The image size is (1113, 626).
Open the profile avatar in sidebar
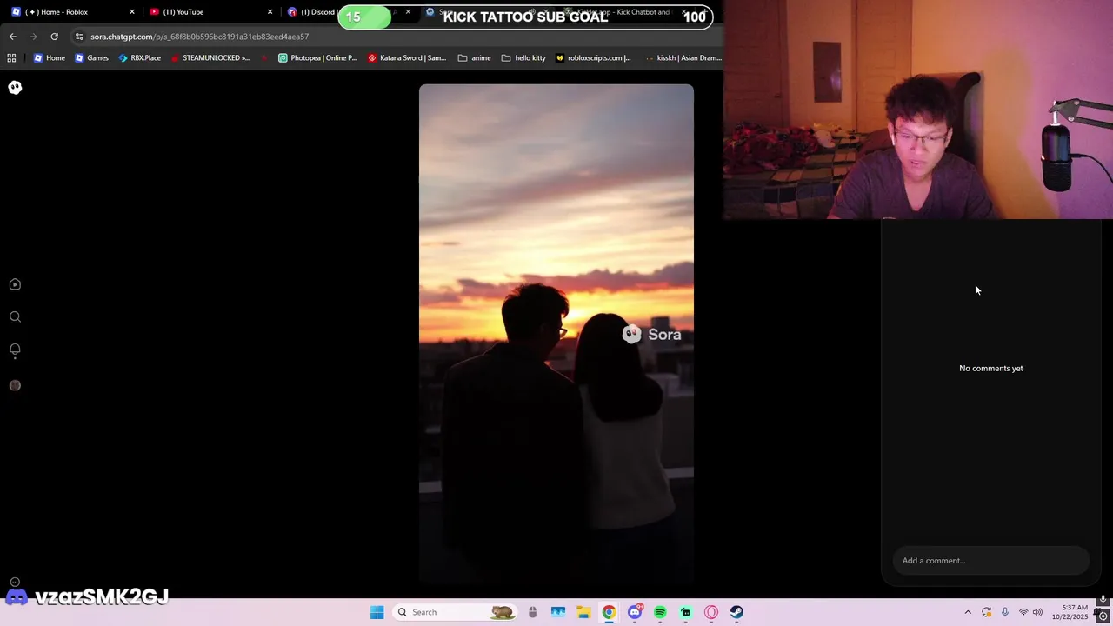click(x=15, y=385)
